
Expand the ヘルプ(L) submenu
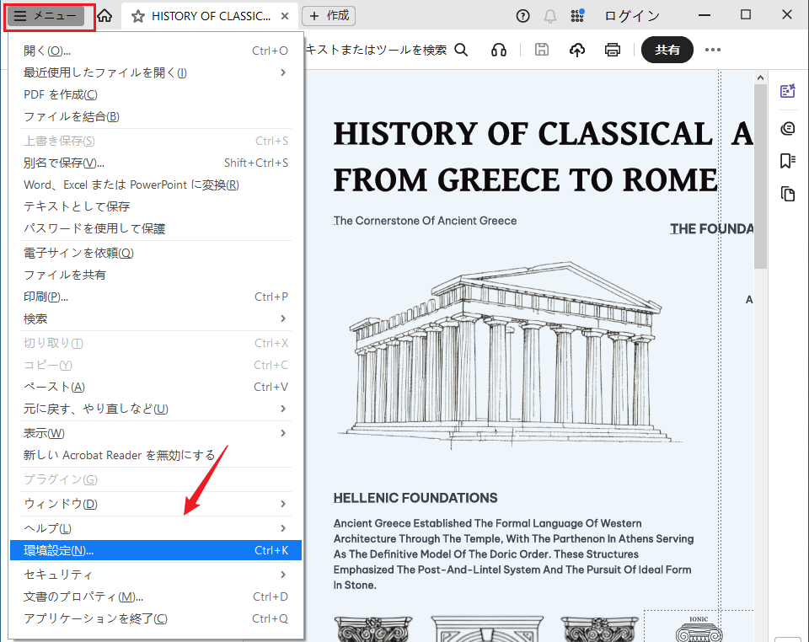tap(155, 528)
